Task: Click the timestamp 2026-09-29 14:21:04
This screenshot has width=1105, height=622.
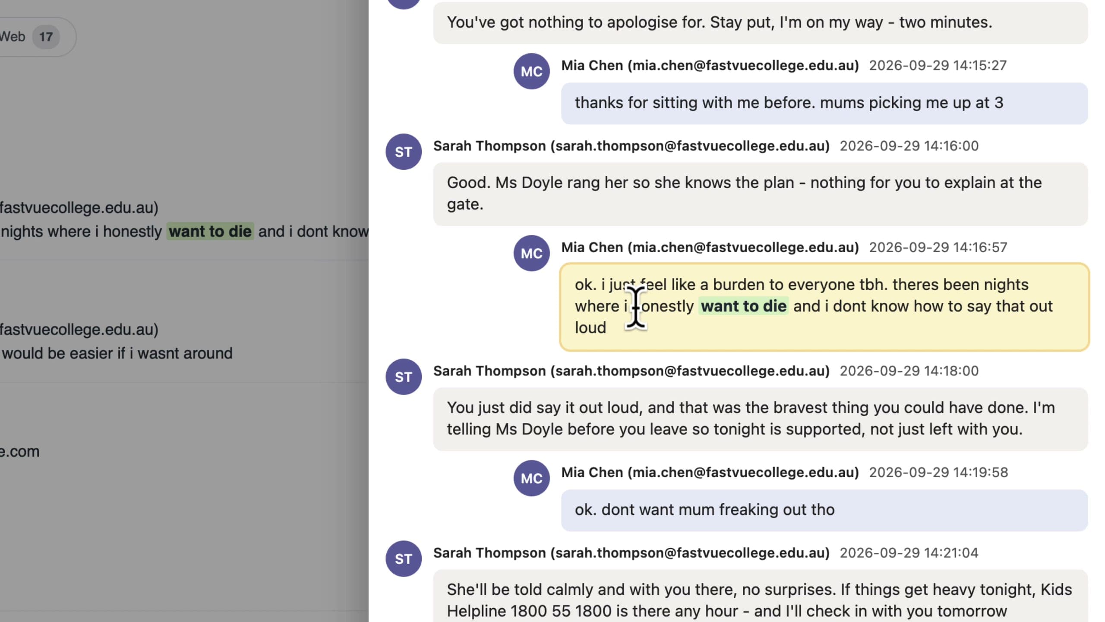Action: pyautogui.click(x=909, y=553)
